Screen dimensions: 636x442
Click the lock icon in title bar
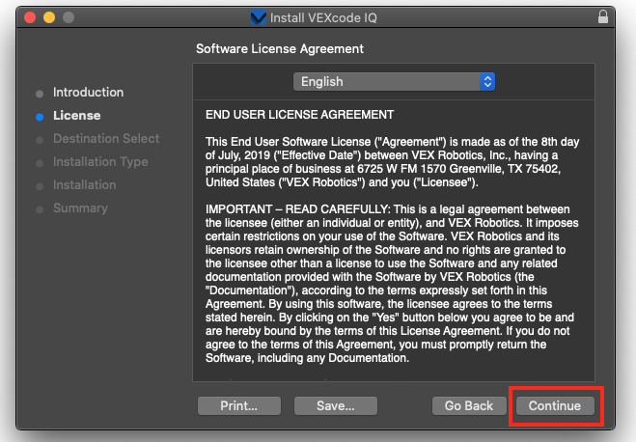[603, 17]
